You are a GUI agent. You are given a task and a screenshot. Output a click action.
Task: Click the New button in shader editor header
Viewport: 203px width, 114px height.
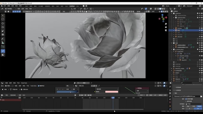(83, 83)
